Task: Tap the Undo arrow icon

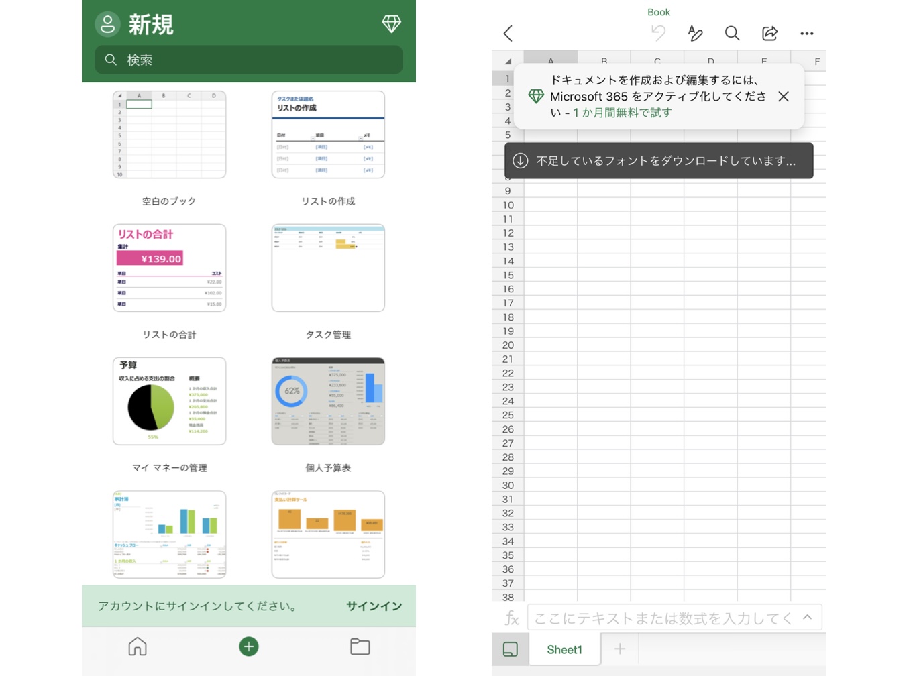Action: 658,33
